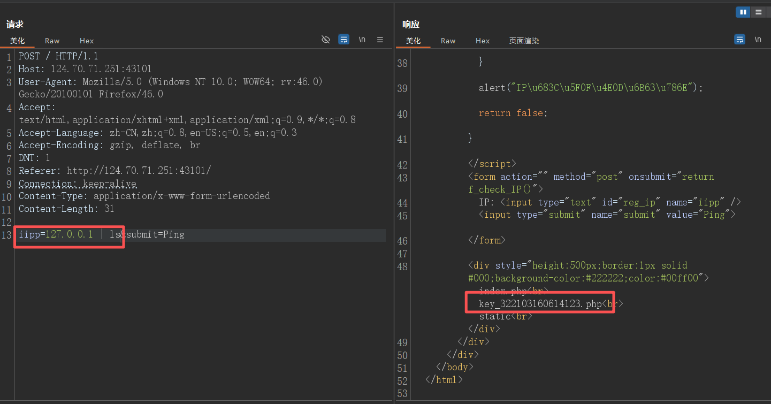The image size is (771, 404).
Task: Click the input type="submit" Ping line
Action: (607, 215)
